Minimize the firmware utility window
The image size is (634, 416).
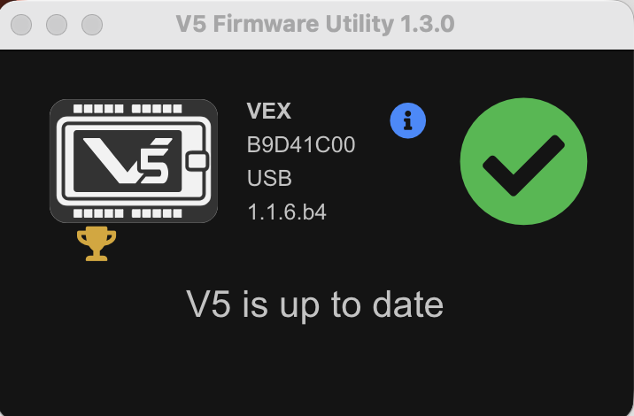coord(57,25)
